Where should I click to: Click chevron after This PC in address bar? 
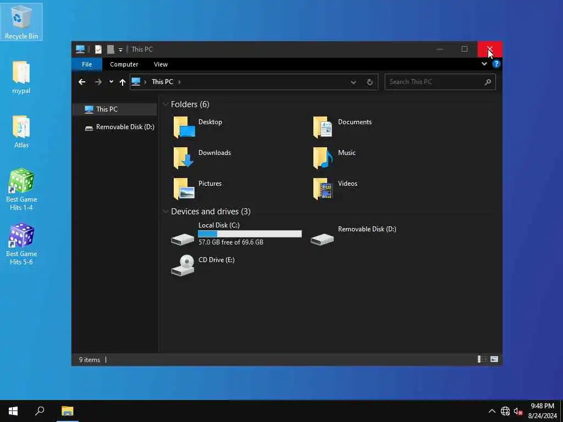[179, 82]
